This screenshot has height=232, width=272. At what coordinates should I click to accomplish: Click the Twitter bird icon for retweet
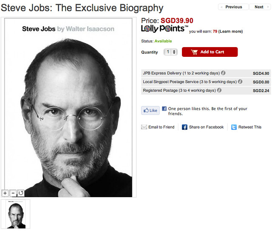point(234,127)
